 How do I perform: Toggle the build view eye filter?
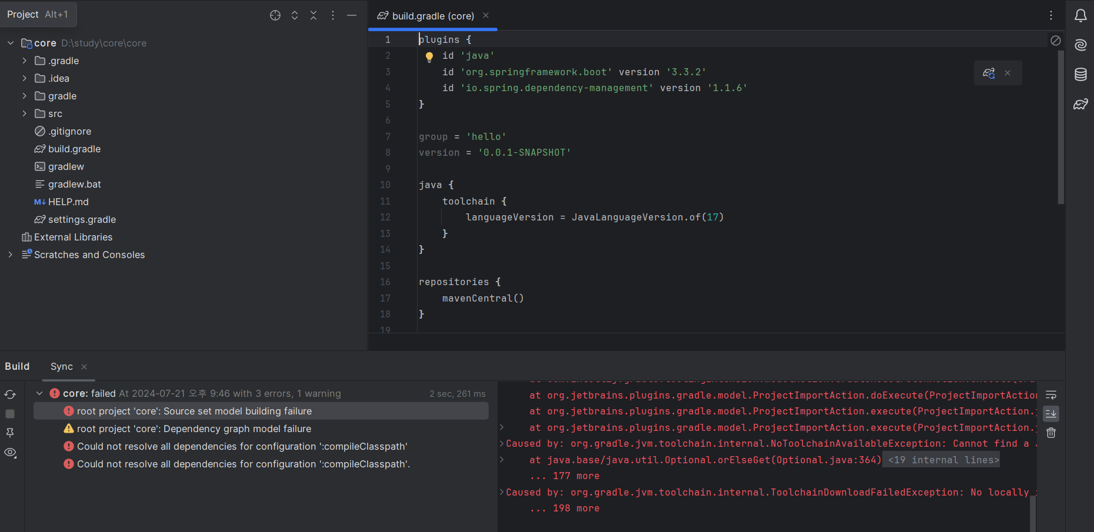10,453
